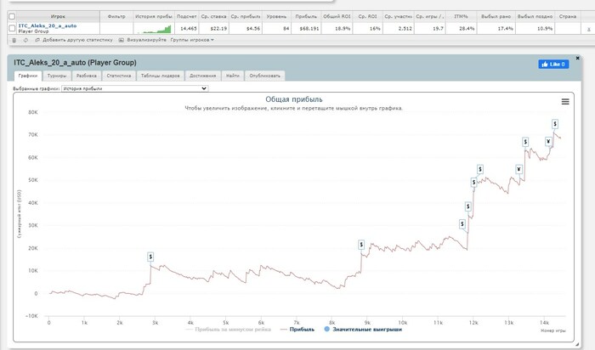Screen dimensions: 595x350
Task: Click the $ marker between 30K and 40K
Action: tap(467, 206)
